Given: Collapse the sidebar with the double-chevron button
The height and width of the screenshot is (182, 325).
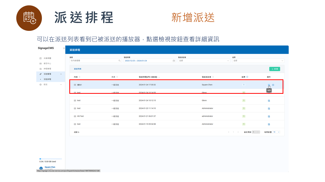Looking at the screenshot, I should [x=64, y=49].
